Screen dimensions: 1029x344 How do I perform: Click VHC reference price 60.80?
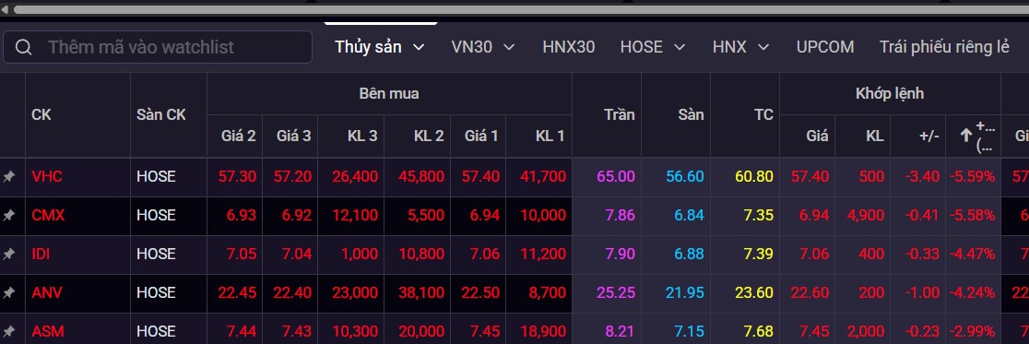(x=754, y=176)
